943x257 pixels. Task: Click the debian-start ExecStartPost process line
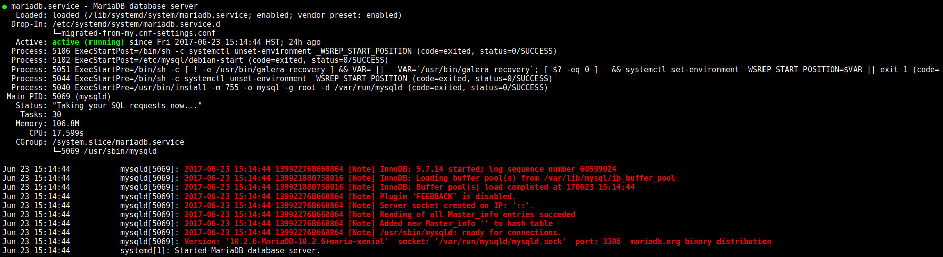[x=200, y=60]
